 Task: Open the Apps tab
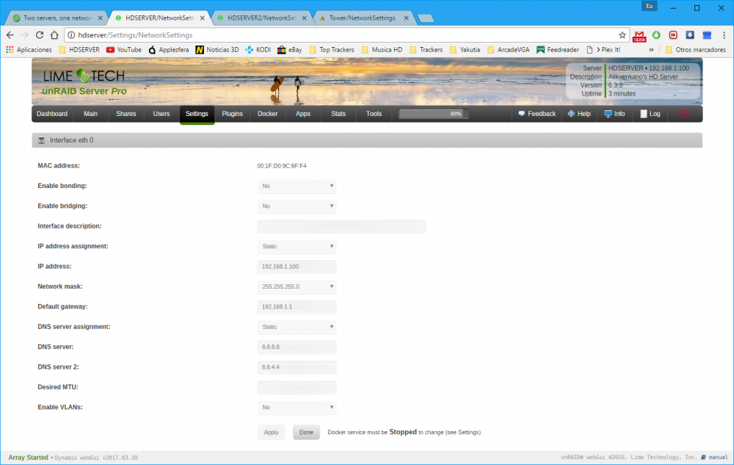(x=303, y=114)
